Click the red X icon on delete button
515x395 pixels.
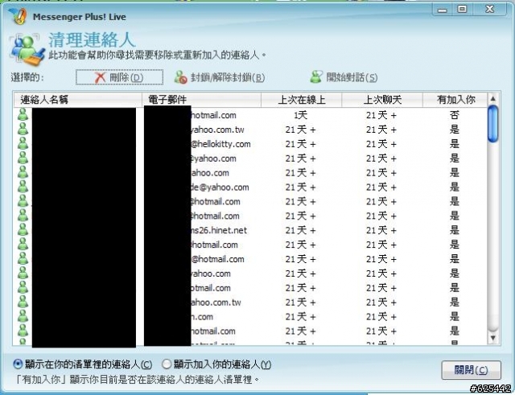click(x=100, y=77)
